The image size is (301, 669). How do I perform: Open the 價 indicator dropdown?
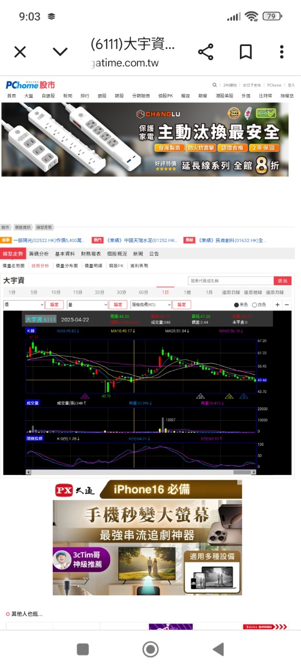tap(24, 305)
